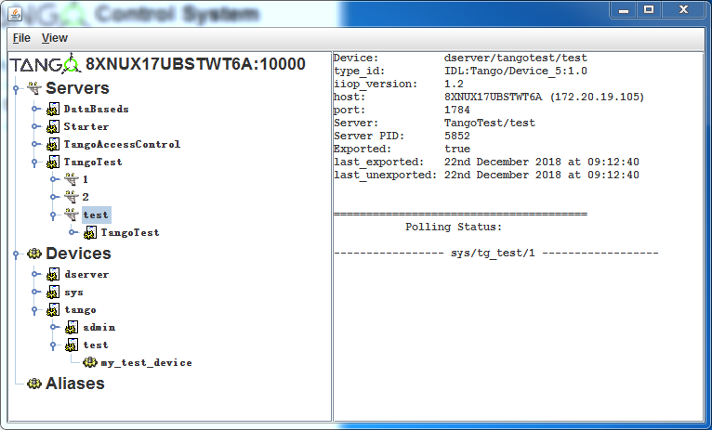Image resolution: width=712 pixels, height=430 pixels.
Task: Maximize the window
Action: click(649, 10)
